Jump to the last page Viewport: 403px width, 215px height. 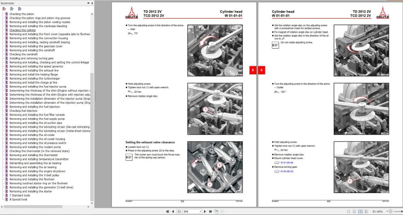(x=210, y=212)
